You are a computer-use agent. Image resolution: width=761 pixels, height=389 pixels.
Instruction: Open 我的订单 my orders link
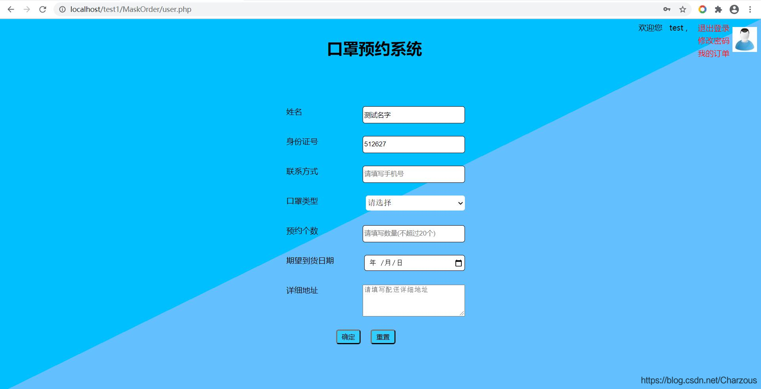coord(713,54)
